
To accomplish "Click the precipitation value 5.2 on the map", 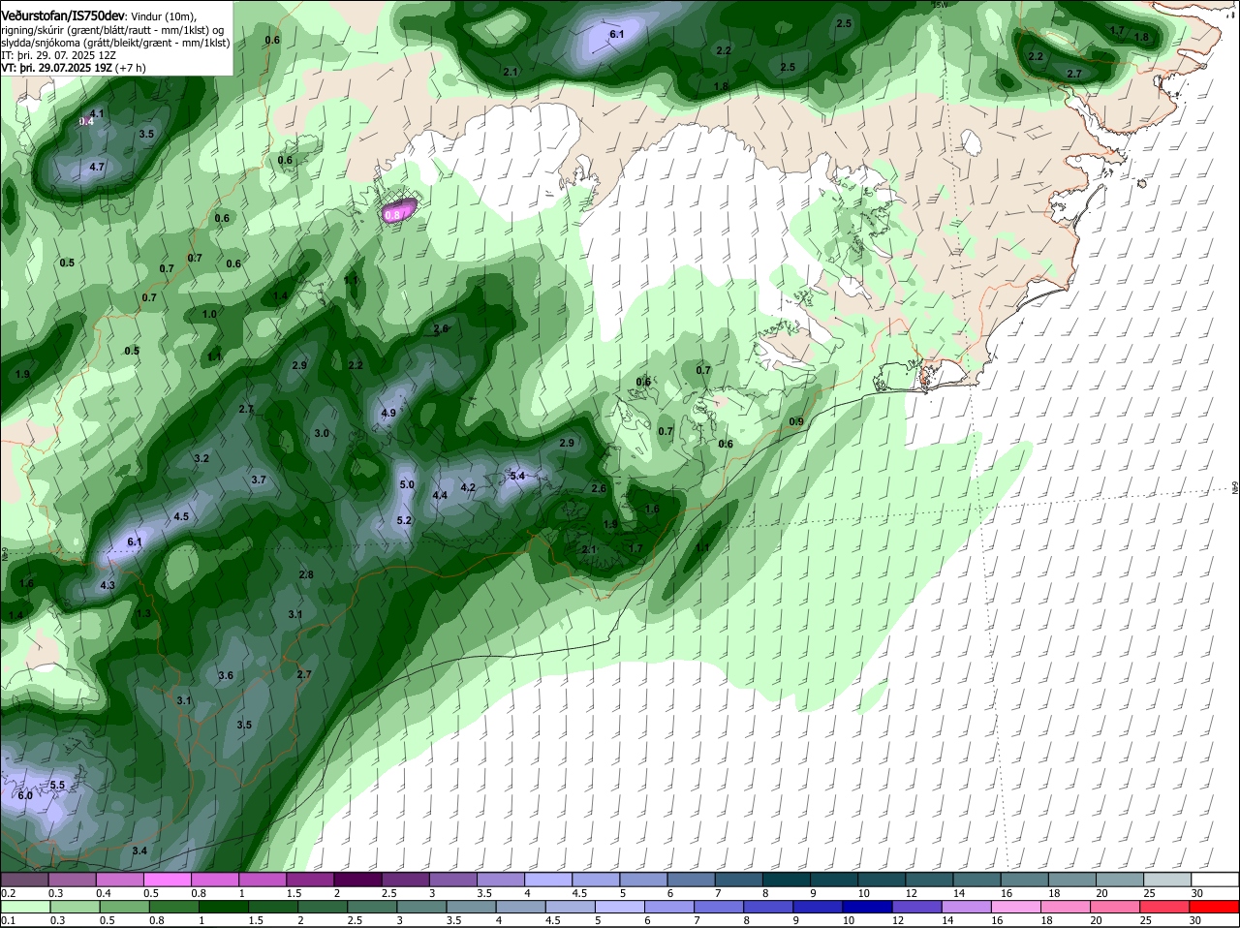I will click(x=405, y=520).
